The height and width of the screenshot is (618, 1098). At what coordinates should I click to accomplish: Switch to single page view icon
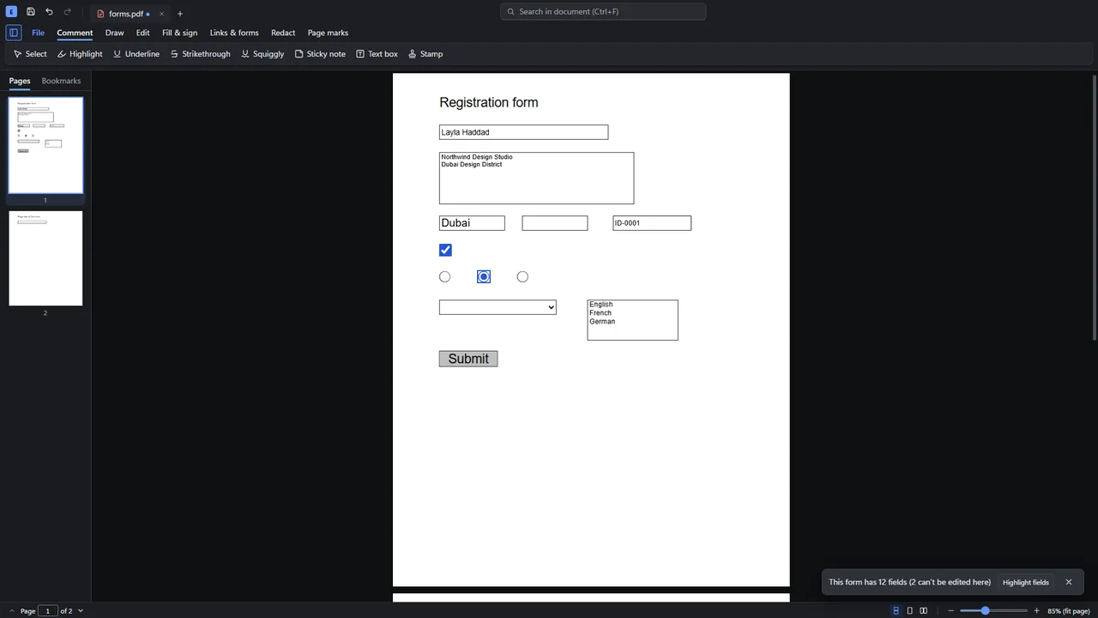pos(910,611)
